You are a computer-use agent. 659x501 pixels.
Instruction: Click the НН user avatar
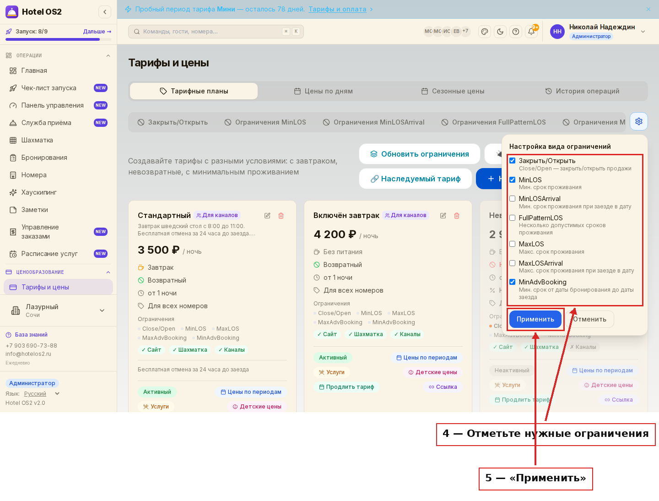pyautogui.click(x=557, y=32)
